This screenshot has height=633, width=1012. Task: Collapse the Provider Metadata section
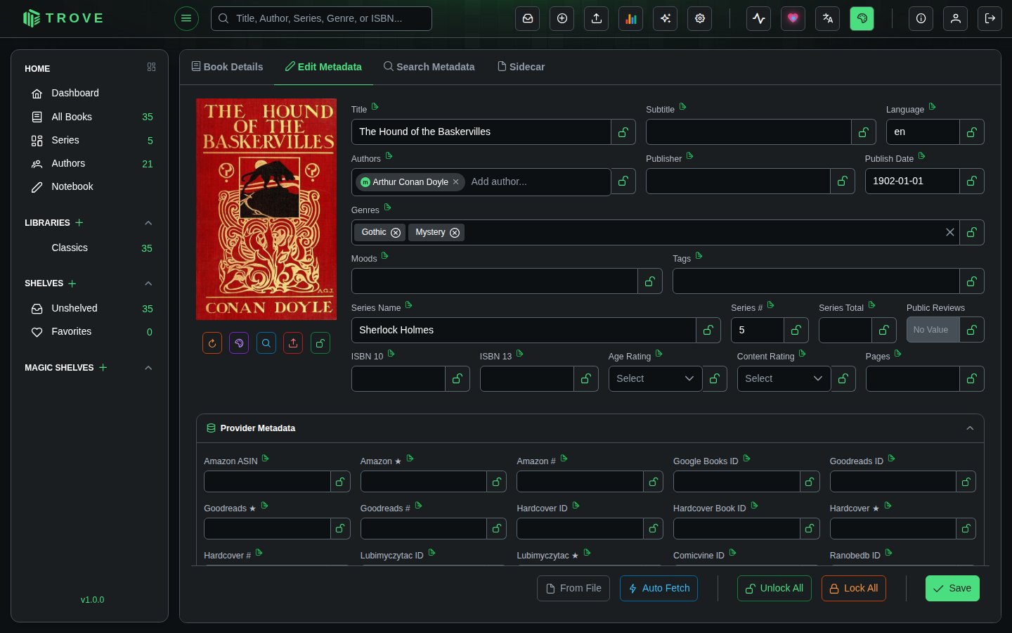pyautogui.click(x=970, y=428)
